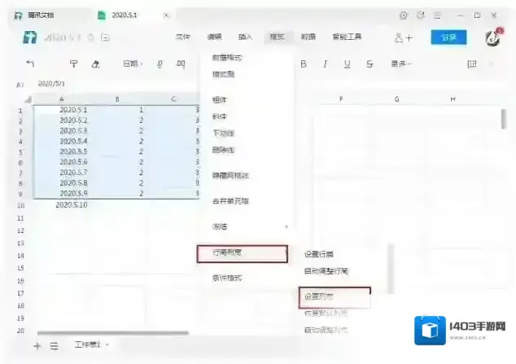Open the 工作表1 sheet tab dropdown arrow

(107, 345)
